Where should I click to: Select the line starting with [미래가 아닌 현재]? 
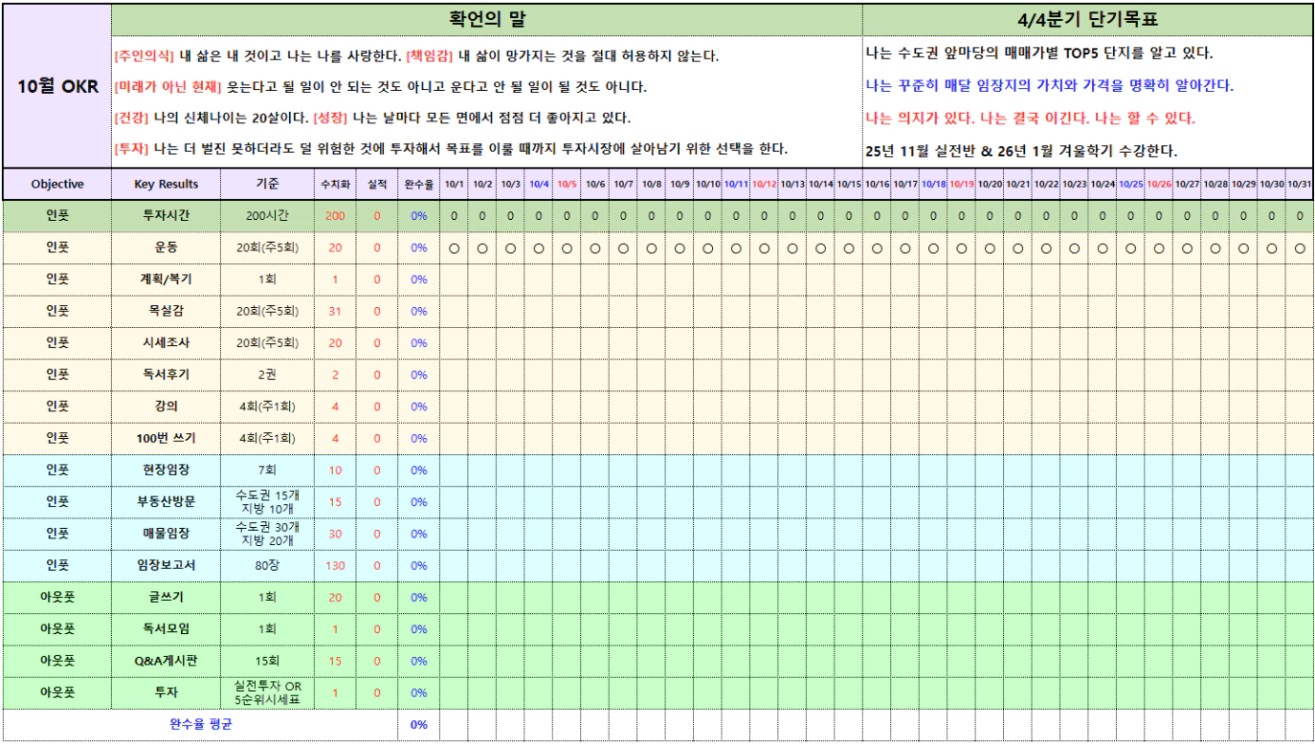coord(380,87)
